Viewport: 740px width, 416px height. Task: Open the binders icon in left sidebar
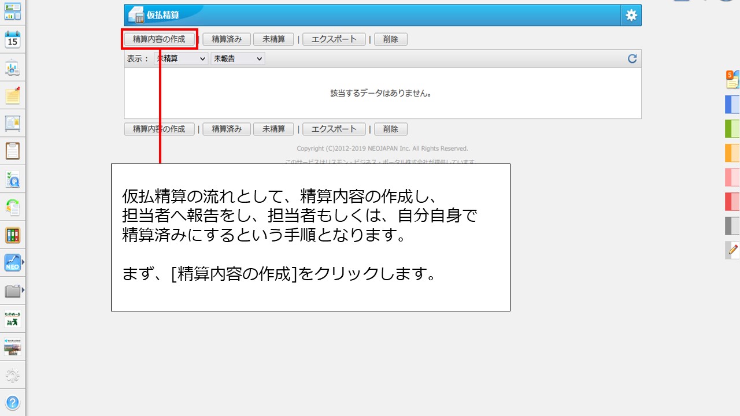click(13, 235)
